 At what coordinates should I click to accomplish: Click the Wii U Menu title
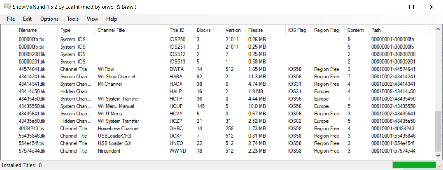point(110,114)
